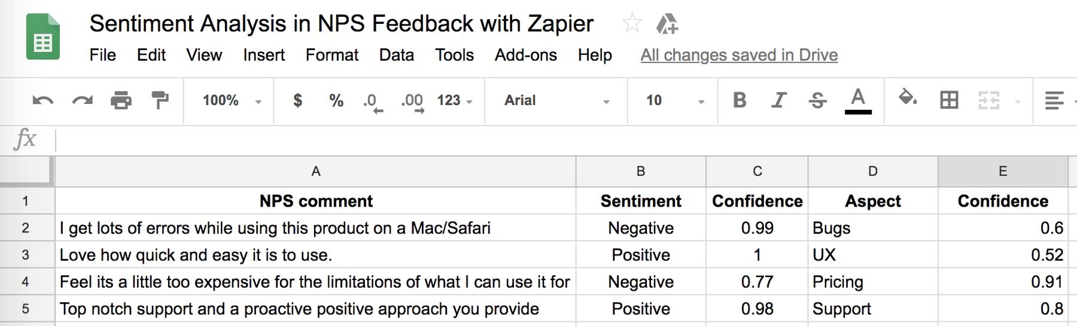Toggle italic text formatting
1077x326 pixels.
pos(778,100)
